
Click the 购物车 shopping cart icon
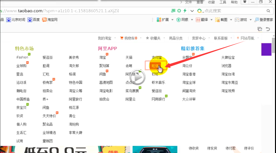122,38
